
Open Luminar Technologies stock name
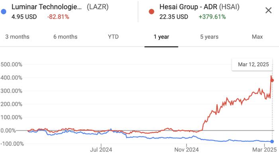click(47, 7)
